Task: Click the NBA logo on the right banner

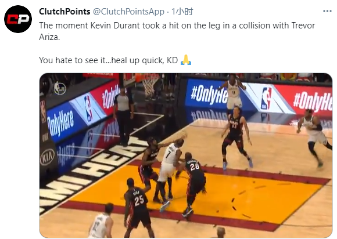Action: [x=266, y=98]
